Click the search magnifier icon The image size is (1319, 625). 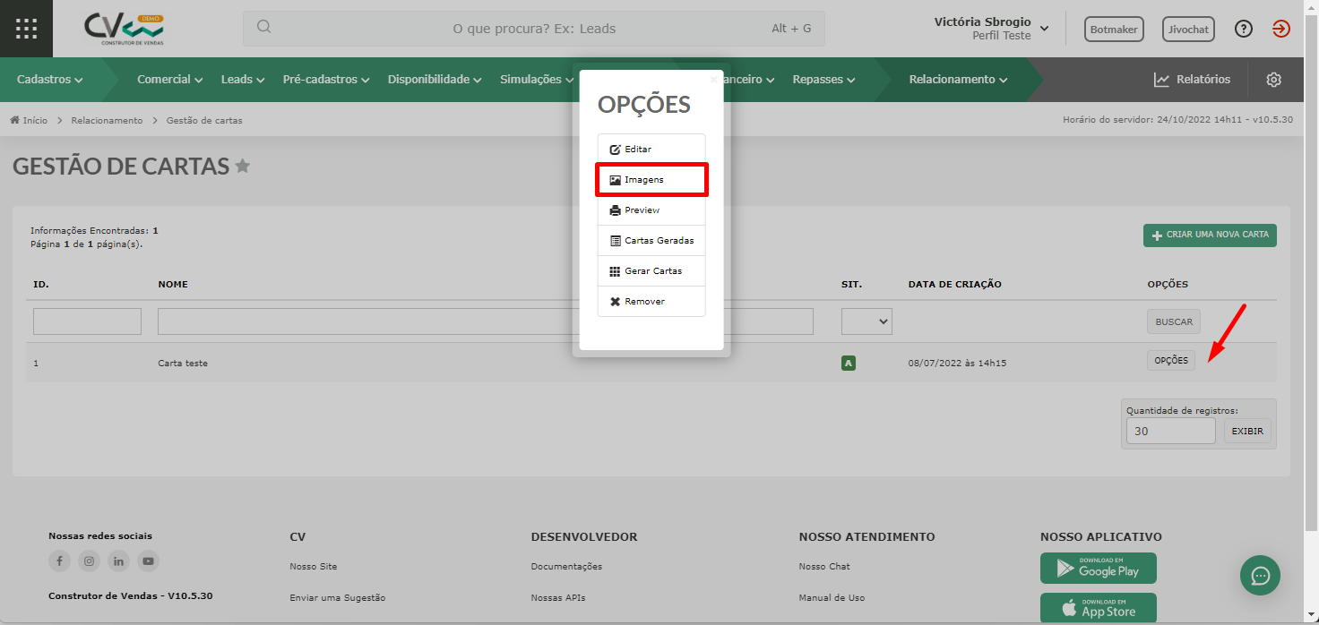(263, 27)
